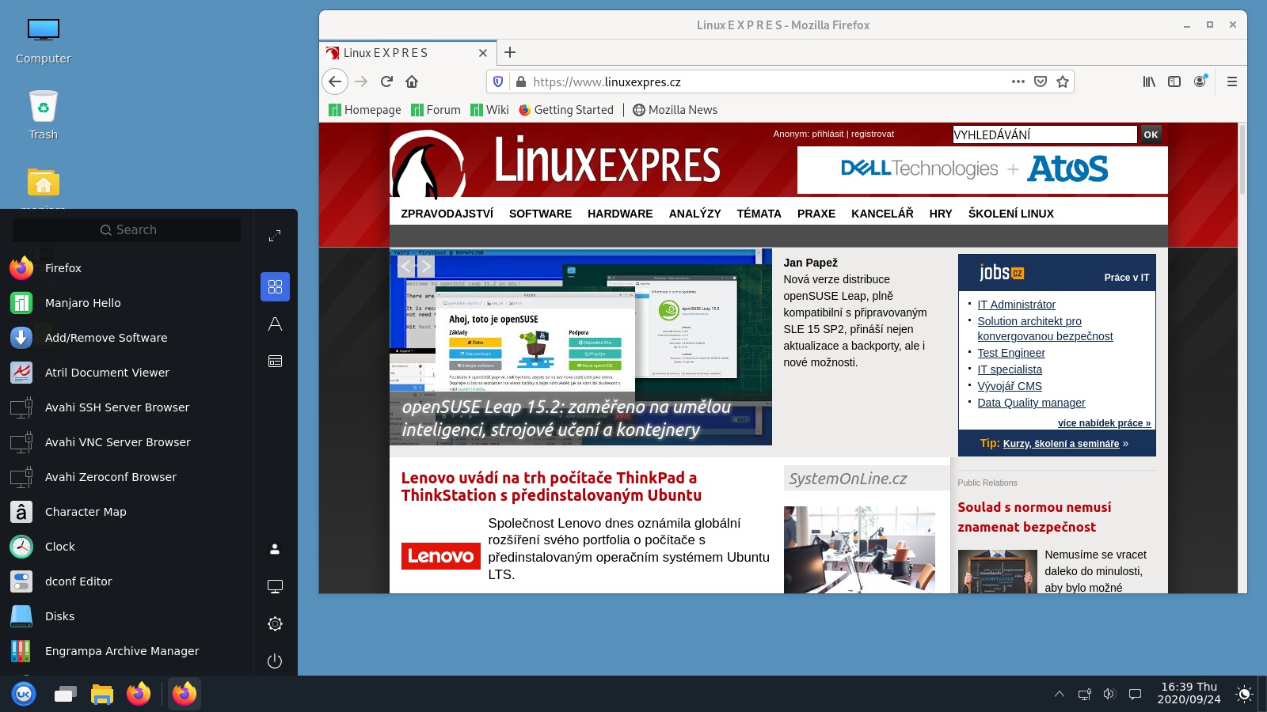Open the ZPRAVODAJSTVÍ menu section
The width and height of the screenshot is (1267, 712).
pyautogui.click(x=447, y=214)
